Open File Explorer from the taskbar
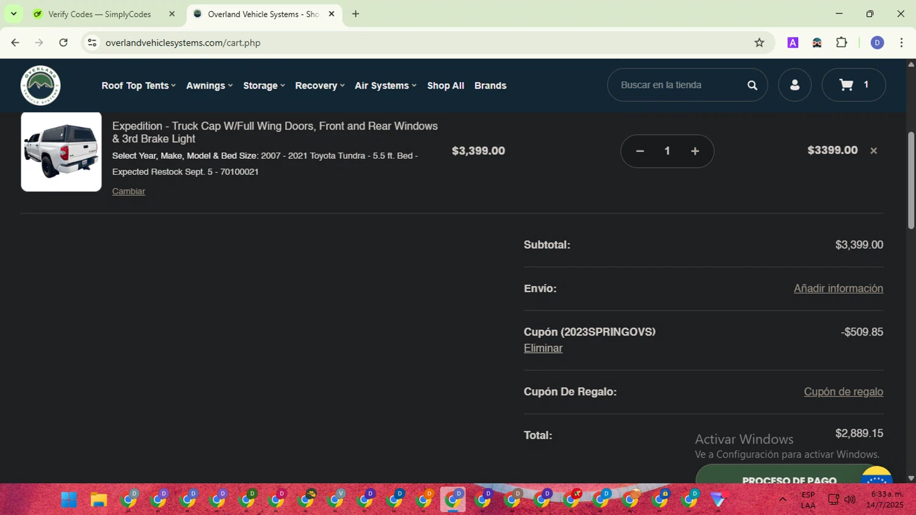Image resolution: width=916 pixels, height=515 pixels. [x=99, y=500]
